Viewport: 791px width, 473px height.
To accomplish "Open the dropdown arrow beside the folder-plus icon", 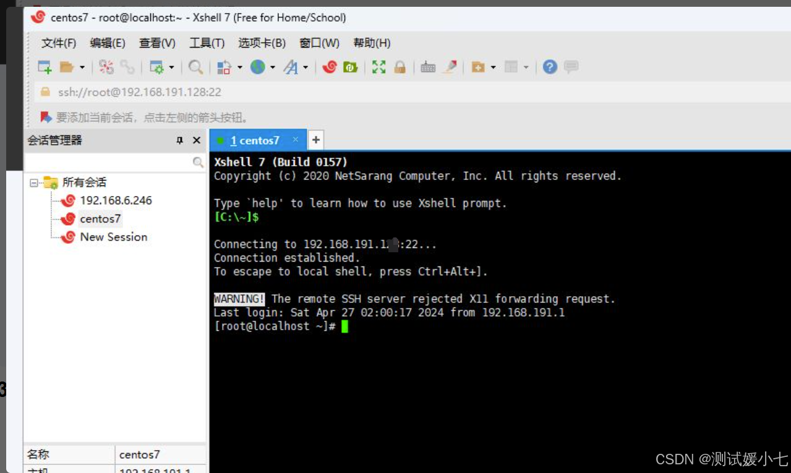I will [493, 67].
